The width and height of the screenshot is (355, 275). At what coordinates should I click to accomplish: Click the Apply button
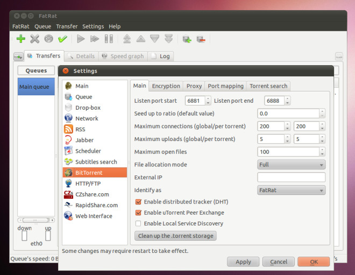coord(243,262)
